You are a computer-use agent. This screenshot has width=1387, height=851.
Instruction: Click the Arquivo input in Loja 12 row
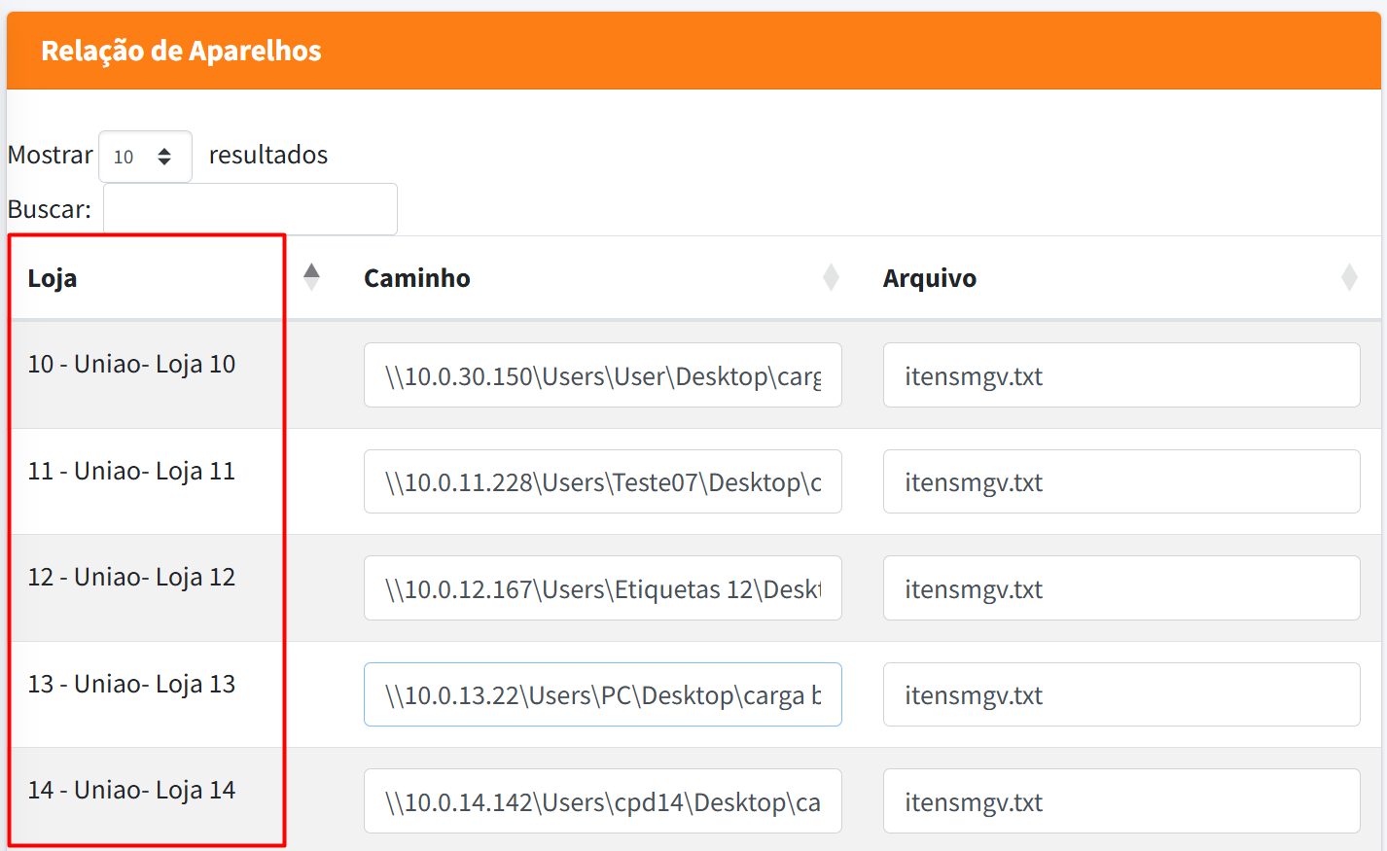coord(1120,588)
